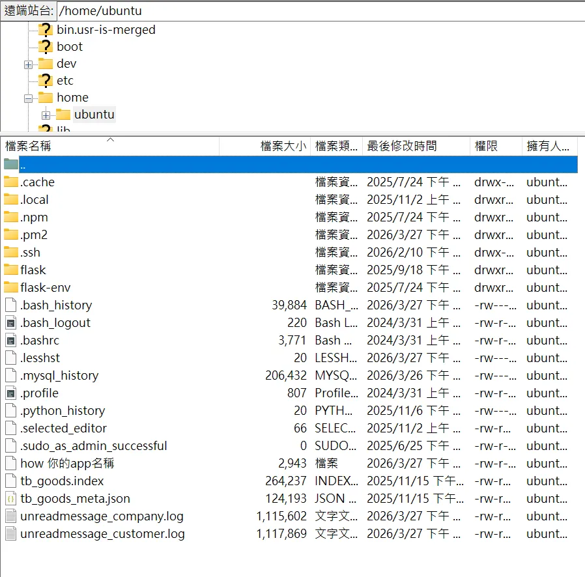Sort by 最後修改時間 column header
Screen dimensions: 585x577
[x=401, y=147]
